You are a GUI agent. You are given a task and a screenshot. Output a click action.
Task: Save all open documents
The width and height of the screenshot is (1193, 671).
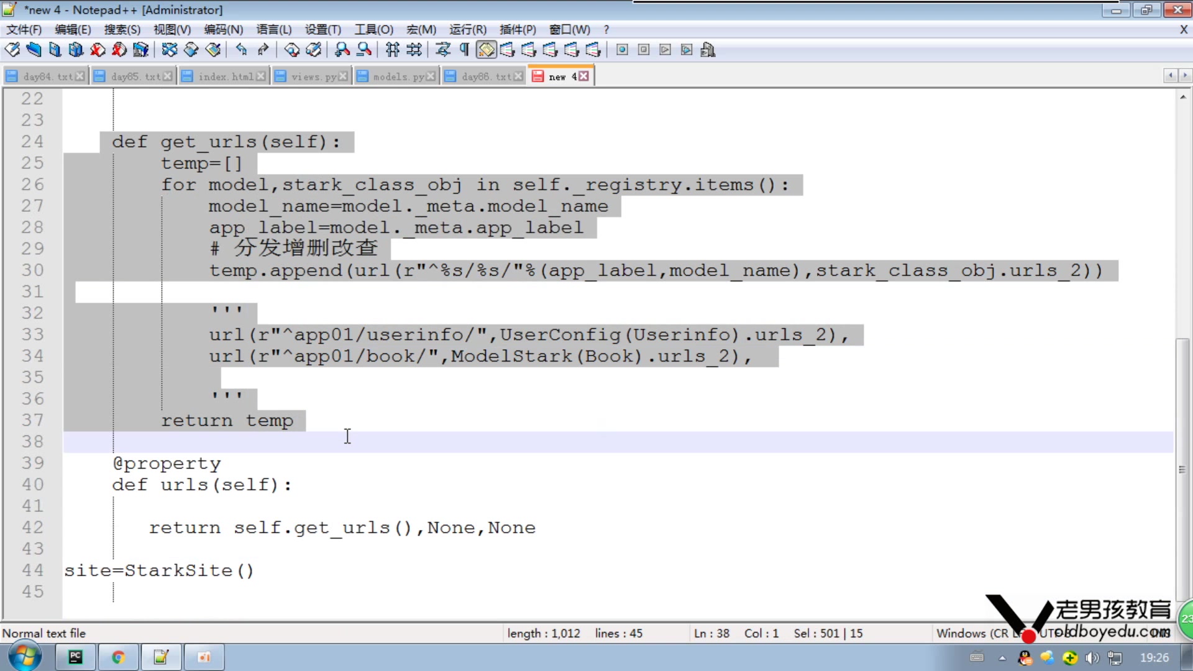click(76, 50)
